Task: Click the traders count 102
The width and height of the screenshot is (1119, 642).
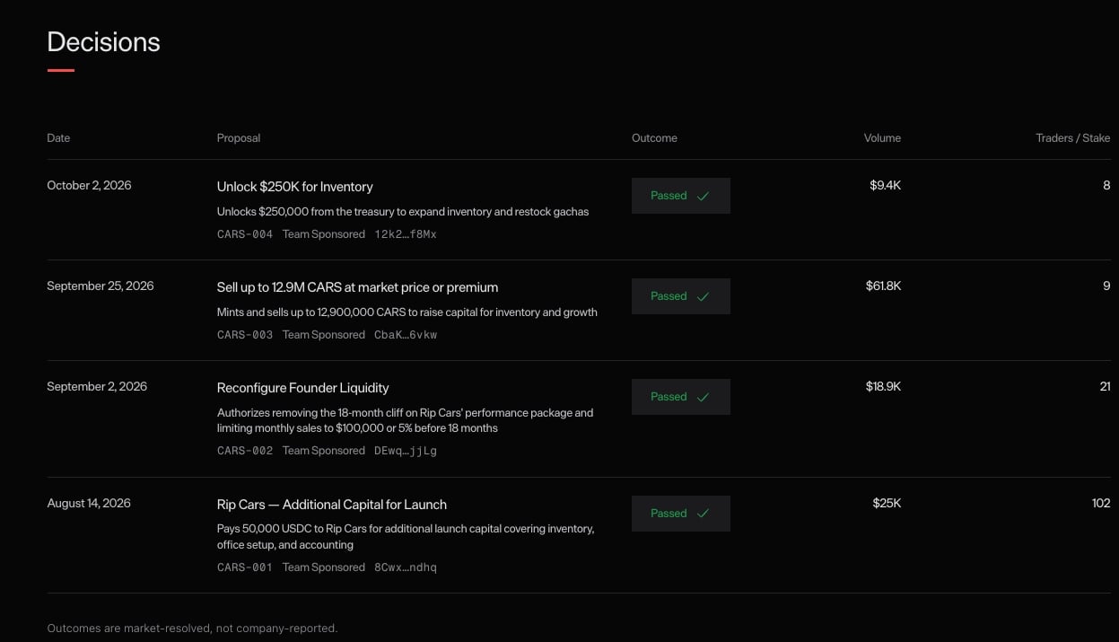Action: [x=1101, y=504]
